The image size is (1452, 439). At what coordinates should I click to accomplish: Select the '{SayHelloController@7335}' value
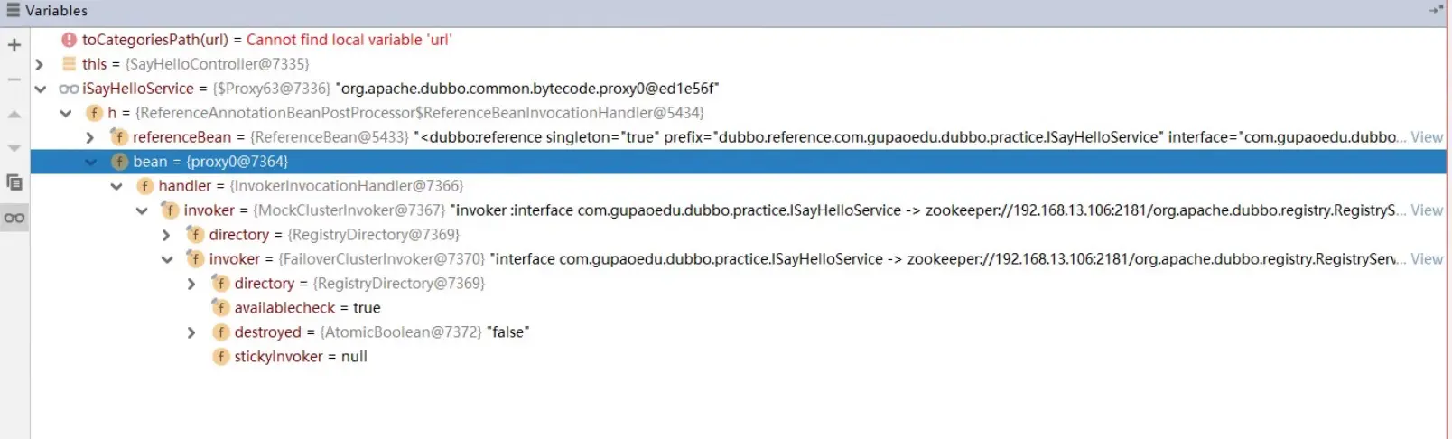click(x=217, y=64)
